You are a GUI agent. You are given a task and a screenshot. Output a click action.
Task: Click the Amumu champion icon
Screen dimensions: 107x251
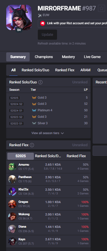(x=12, y=167)
